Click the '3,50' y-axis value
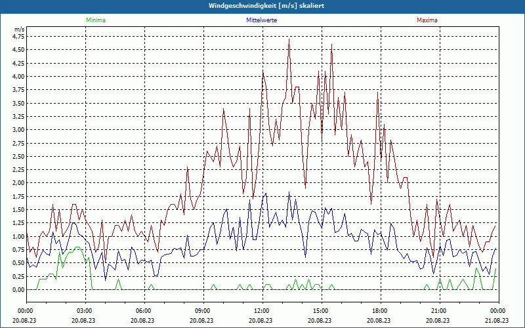 19,103
